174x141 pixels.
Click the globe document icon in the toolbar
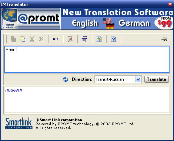[x=99, y=39]
